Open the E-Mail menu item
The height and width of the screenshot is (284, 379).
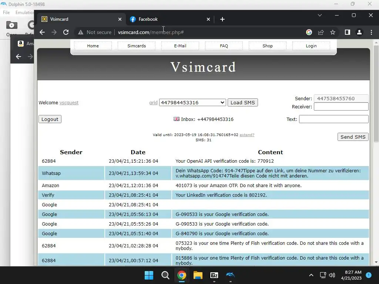point(180,45)
